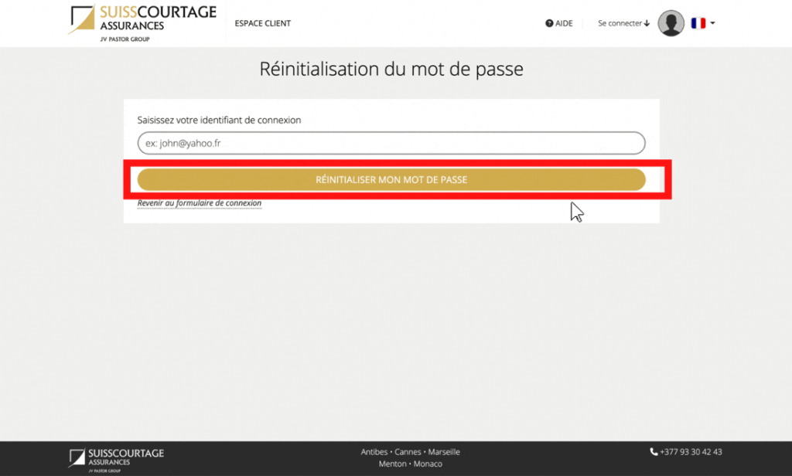The width and height of the screenshot is (792, 476).
Task: Click the footer SuissCourtage logo
Action: pyautogui.click(x=116, y=457)
